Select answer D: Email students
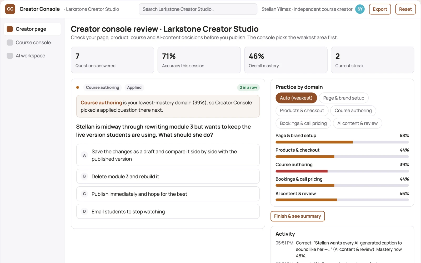Viewport: 421px width, 263px height. tap(168, 211)
